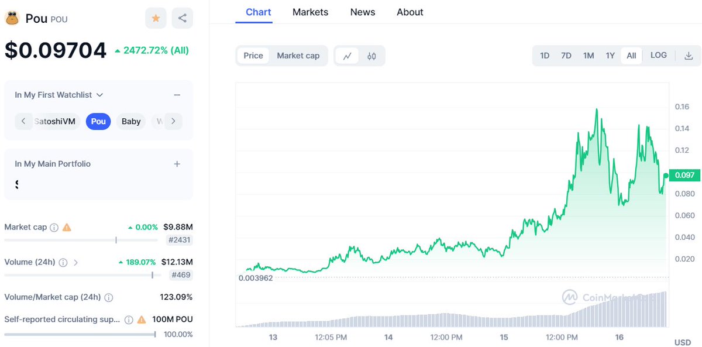The image size is (702, 347).
Task: Expand the My First Watchlist dropdown
Action: (100, 94)
